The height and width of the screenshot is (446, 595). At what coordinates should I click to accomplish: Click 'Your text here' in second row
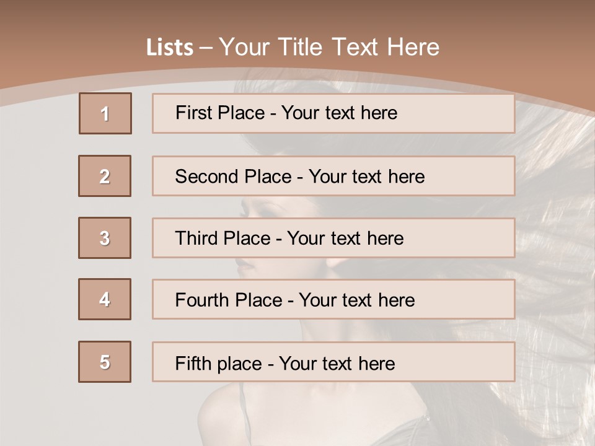tap(366, 177)
